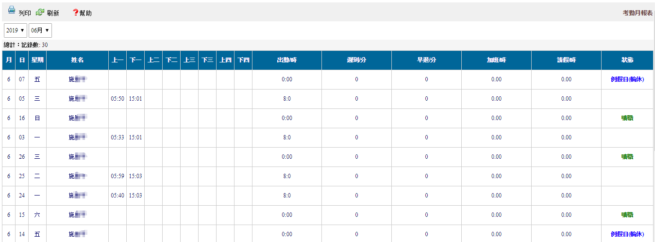Click the 05:50 clock-in time on day 05
Viewport: 655px width, 242px height.
click(118, 99)
